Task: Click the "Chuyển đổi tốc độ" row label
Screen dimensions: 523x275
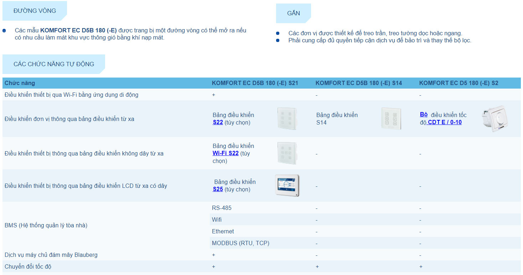Action: click(x=28, y=266)
